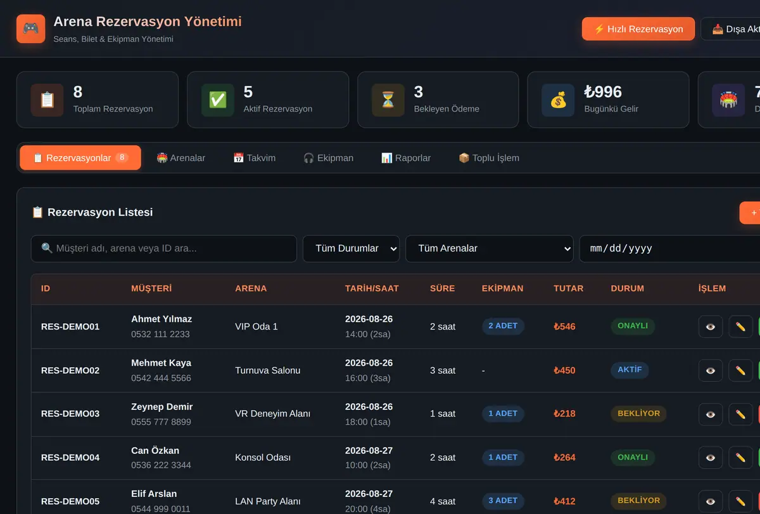Click the ONAYLI status badge for RES-DEMO01
Image resolution: width=760 pixels, height=514 pixels.
633,326
